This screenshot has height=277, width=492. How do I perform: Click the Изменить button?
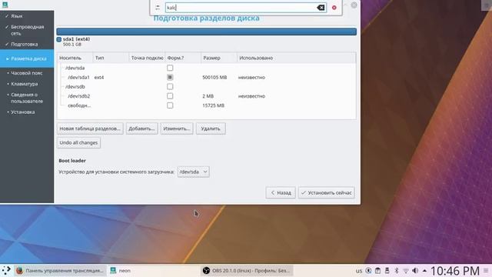(177, 128)
